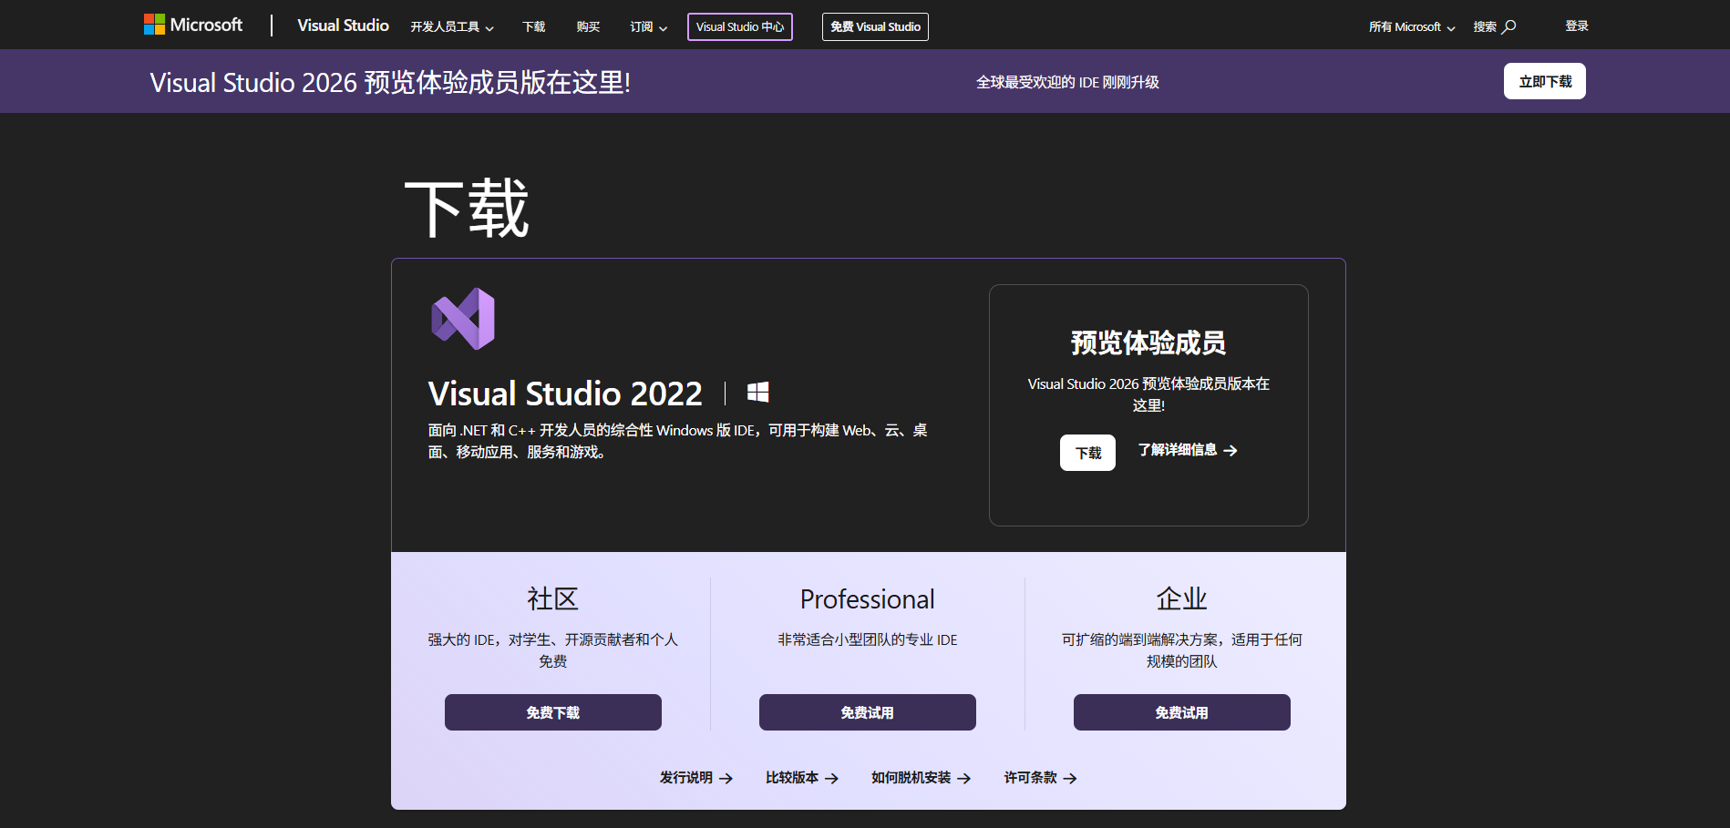Click the Visual Studio 2022 heading

[565, 394]
